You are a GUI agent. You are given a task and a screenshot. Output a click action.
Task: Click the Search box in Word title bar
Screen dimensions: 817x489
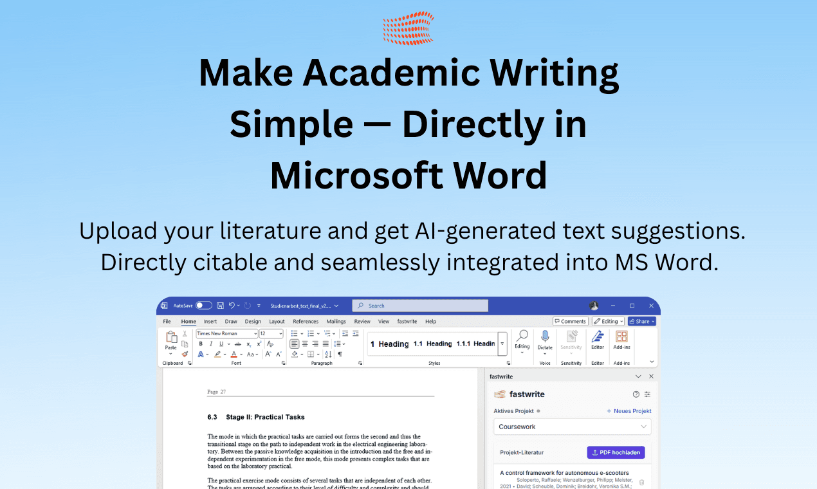coord(420,306)
